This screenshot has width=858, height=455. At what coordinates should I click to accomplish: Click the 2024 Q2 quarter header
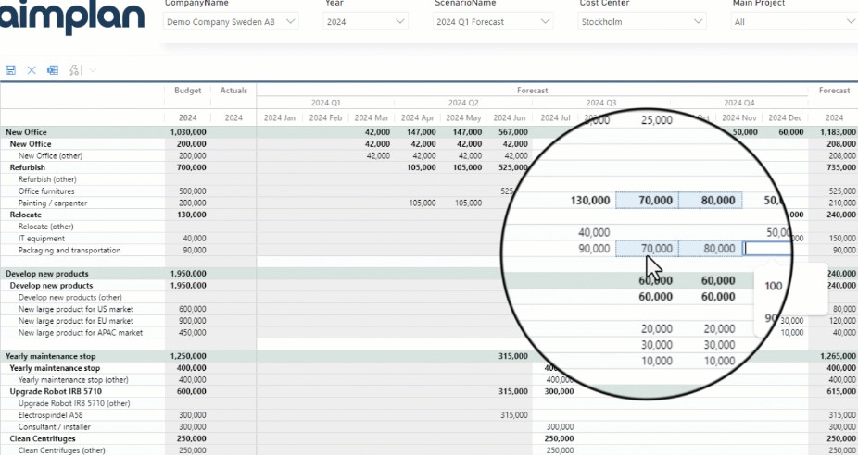click(x=463, y=103)
